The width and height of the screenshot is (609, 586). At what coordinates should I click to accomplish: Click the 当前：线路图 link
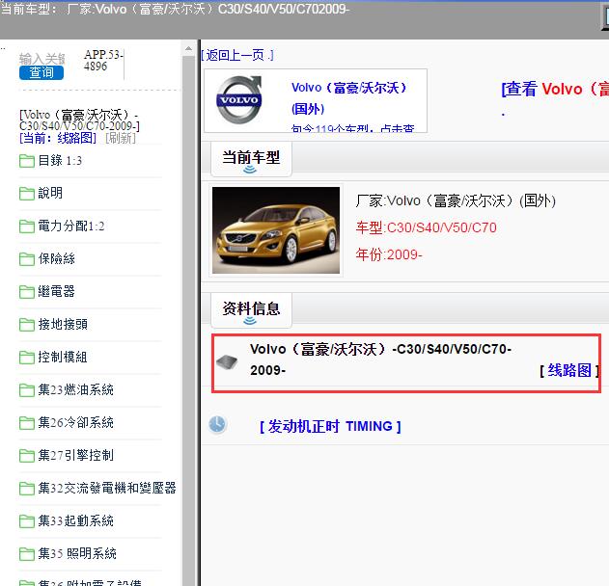coord(58,138)
